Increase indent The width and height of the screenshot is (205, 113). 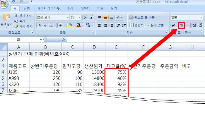124,25
